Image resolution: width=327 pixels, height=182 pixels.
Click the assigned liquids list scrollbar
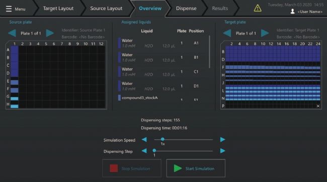(209, 52)
